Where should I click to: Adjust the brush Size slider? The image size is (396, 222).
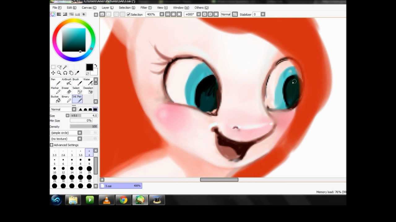click(84, 116)
